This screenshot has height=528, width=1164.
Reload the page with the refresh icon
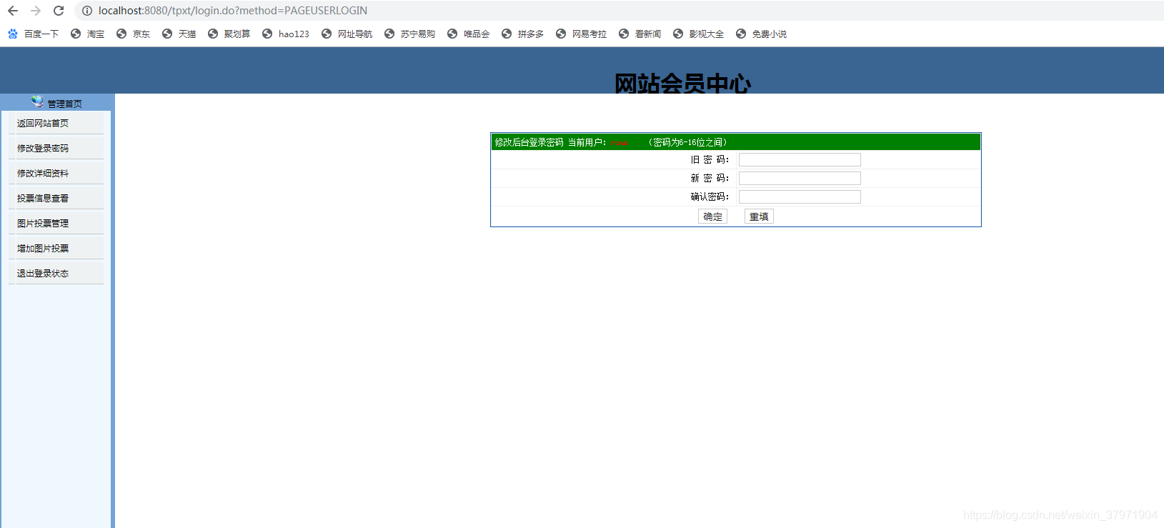pyautogui.click(x=59, y=11)
